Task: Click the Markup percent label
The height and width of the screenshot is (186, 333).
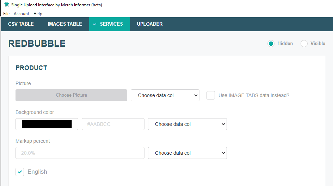Action: (32, 141)
